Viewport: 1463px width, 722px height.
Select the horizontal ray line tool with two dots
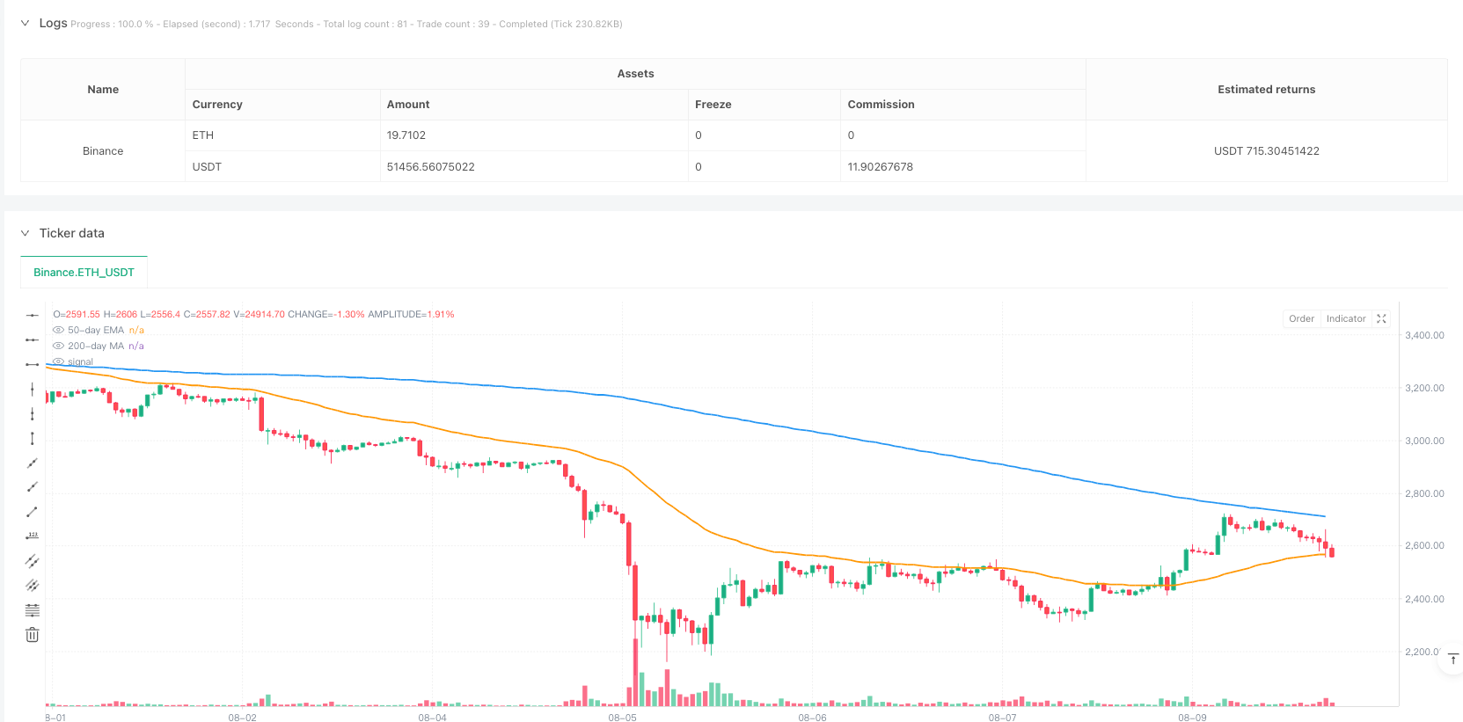coord(33,339)
